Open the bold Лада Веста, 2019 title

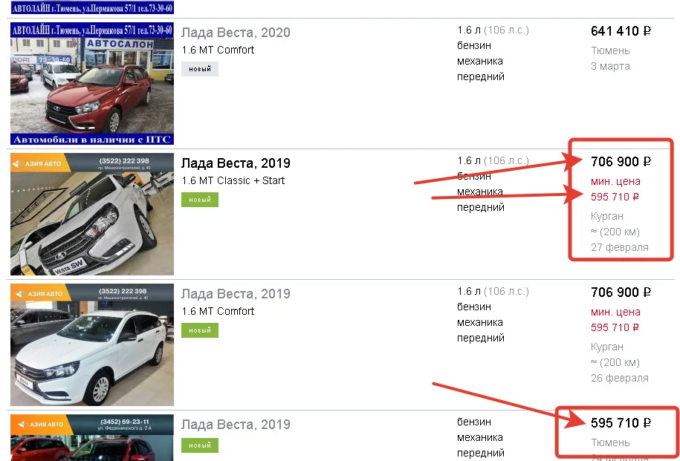(x=236, y=163)
